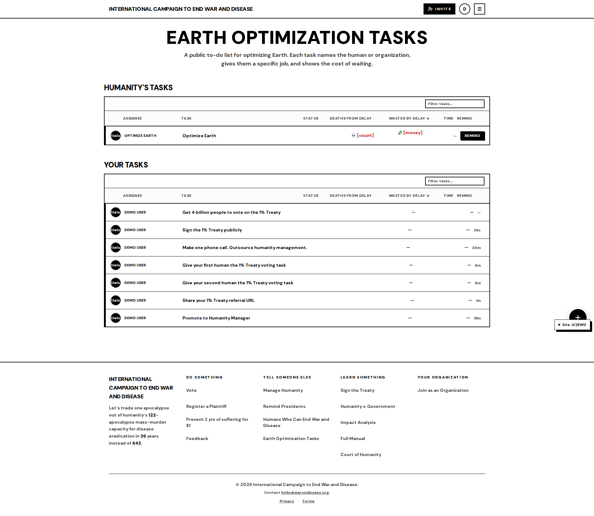
Task: Open 'Make one phone call' task
Action: pyautogui.click(x=245, y=247)
